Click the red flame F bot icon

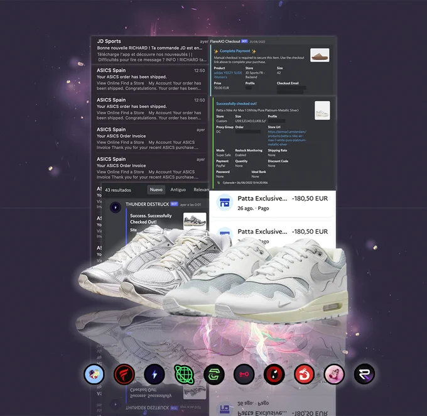coord(124,374)
